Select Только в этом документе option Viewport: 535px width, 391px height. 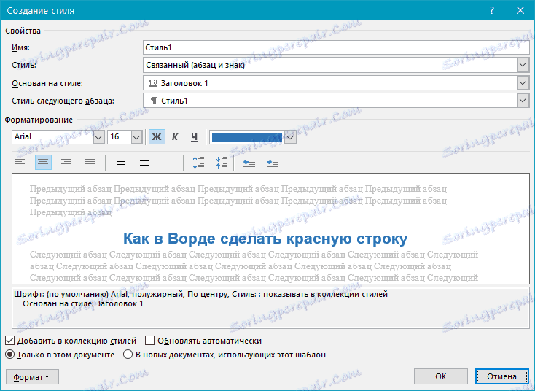pos(10,355)
